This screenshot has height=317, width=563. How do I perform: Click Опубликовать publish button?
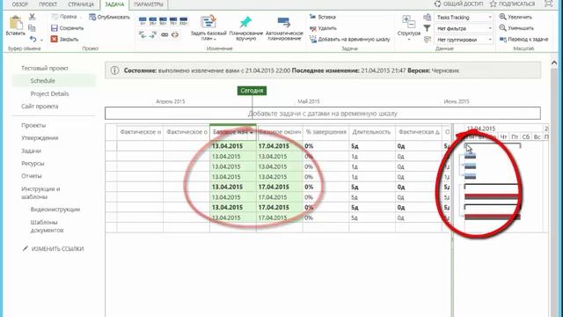pos(109,17)
